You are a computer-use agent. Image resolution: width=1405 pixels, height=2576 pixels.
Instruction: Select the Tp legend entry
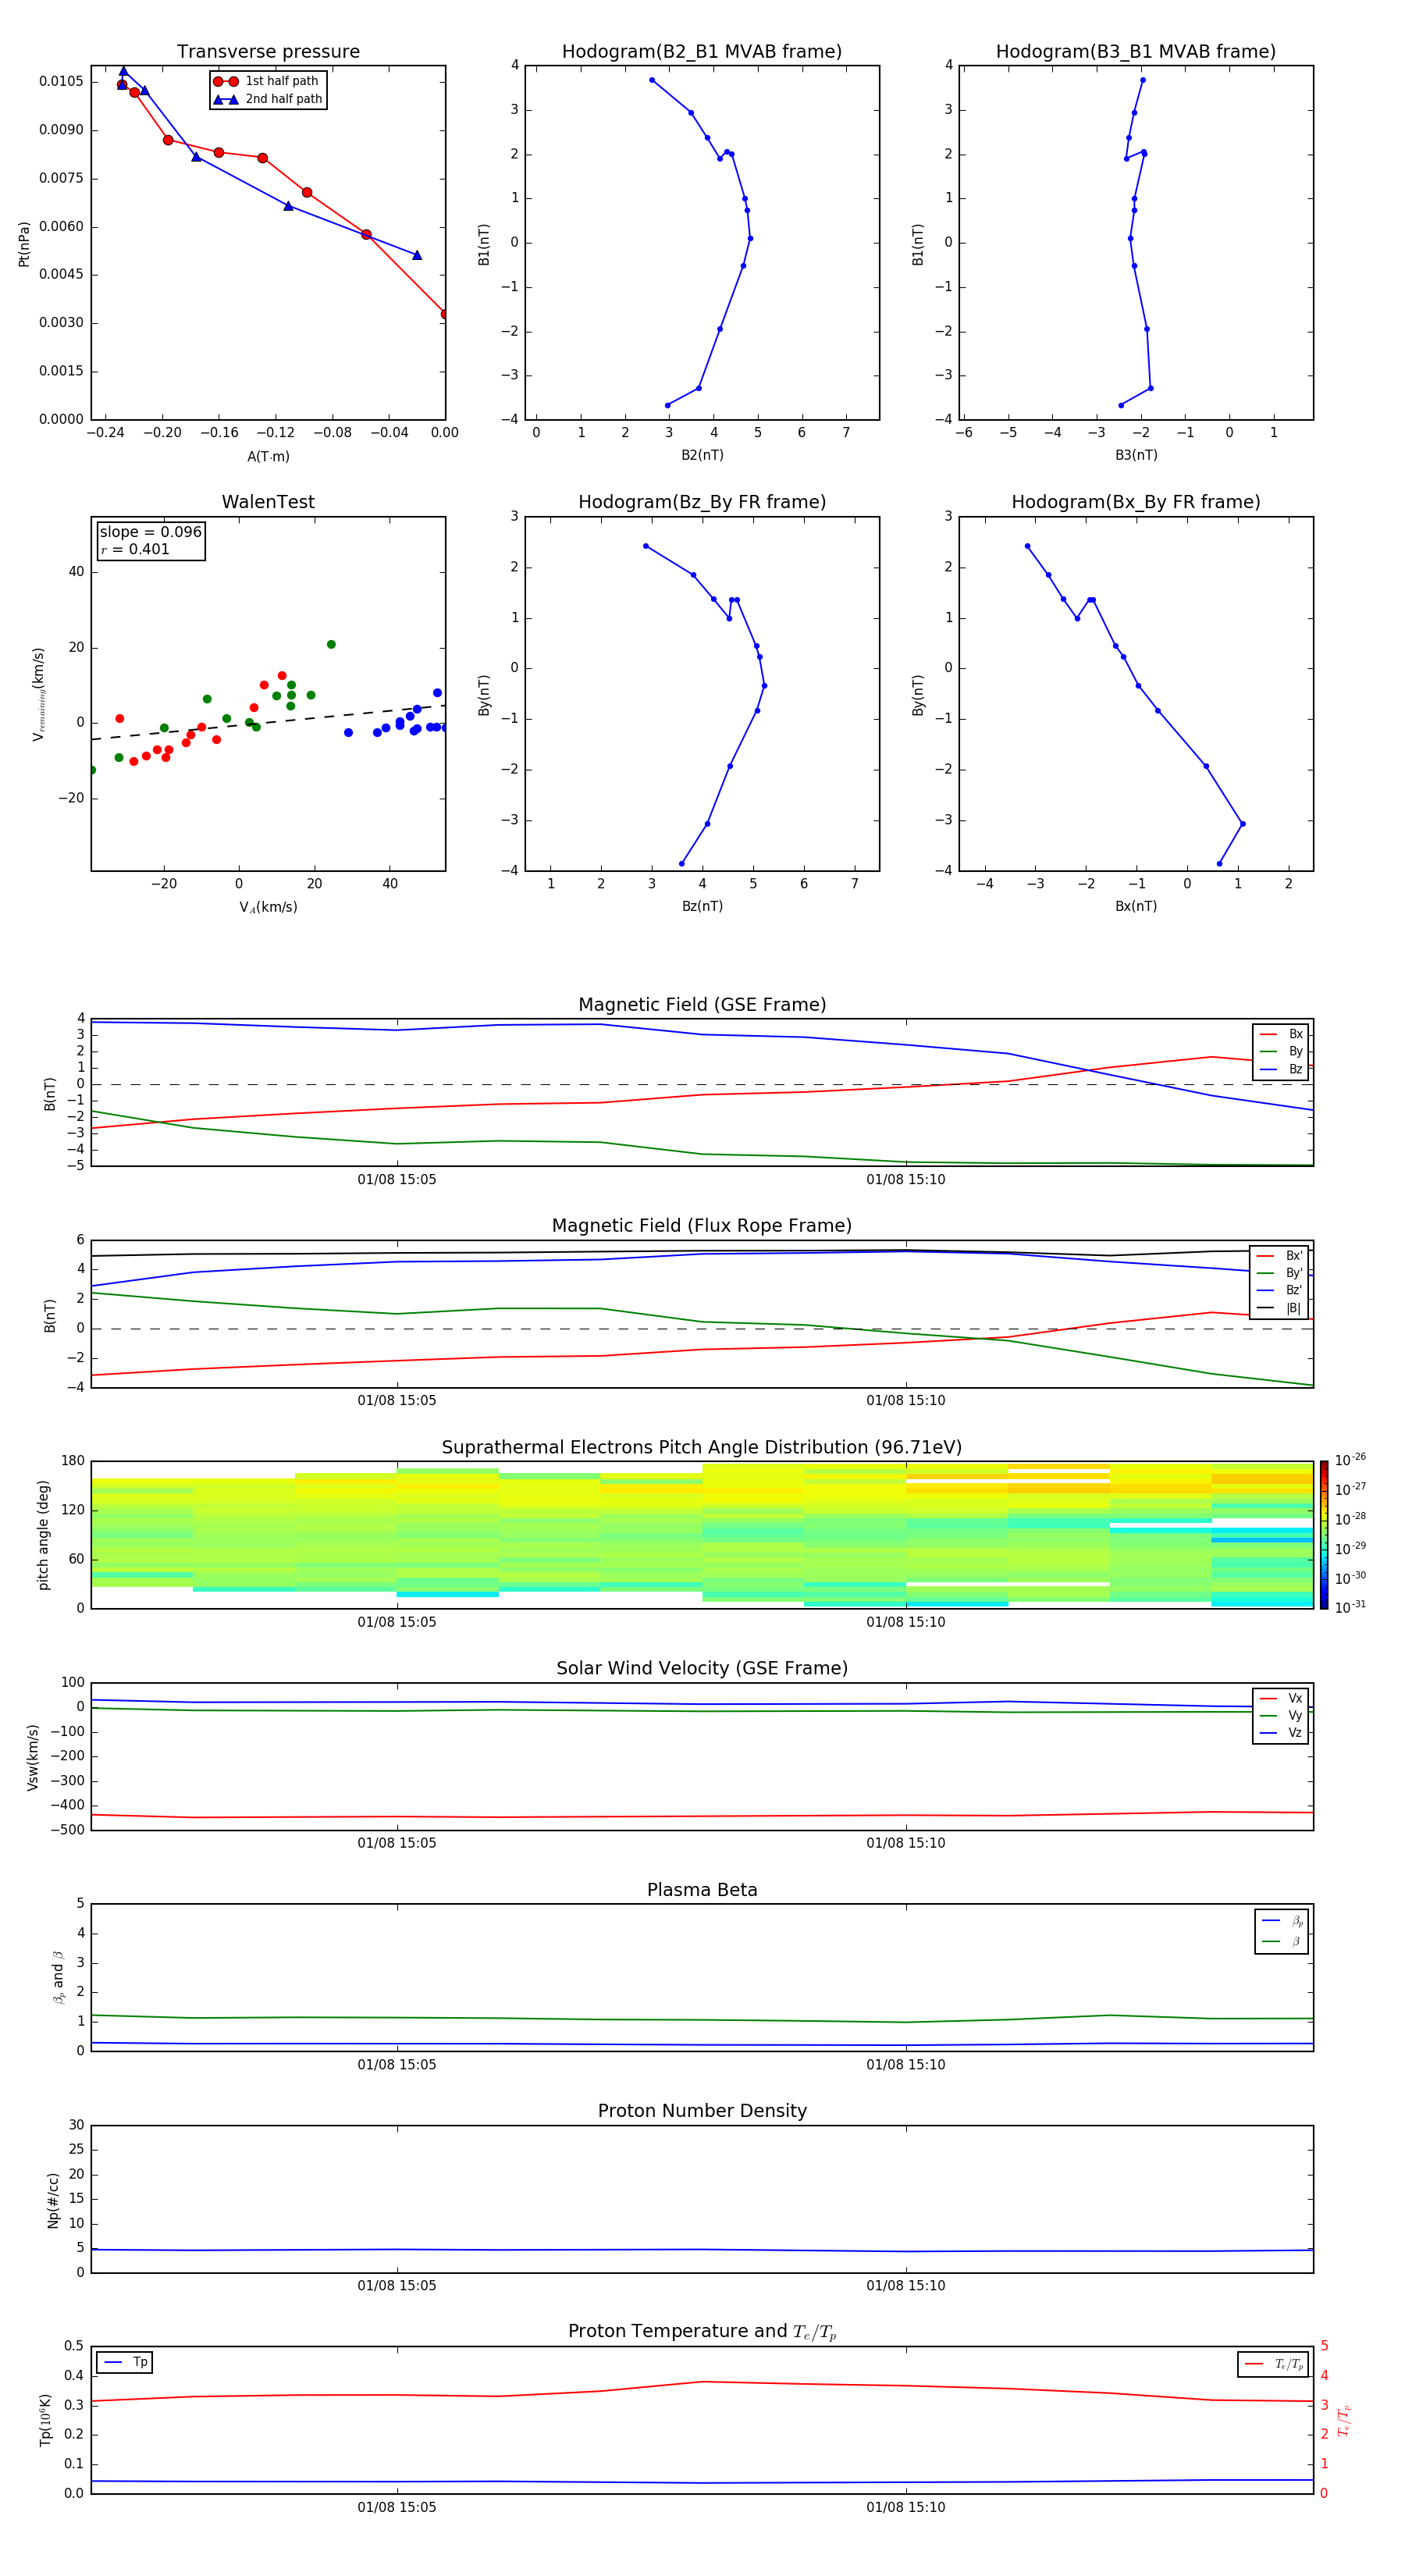tap(125, 2362)
